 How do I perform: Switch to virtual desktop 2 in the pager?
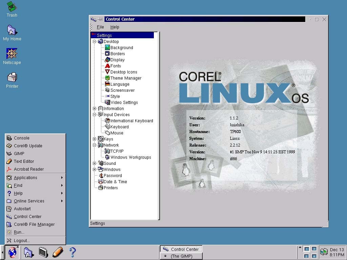[x=306, y=256]
